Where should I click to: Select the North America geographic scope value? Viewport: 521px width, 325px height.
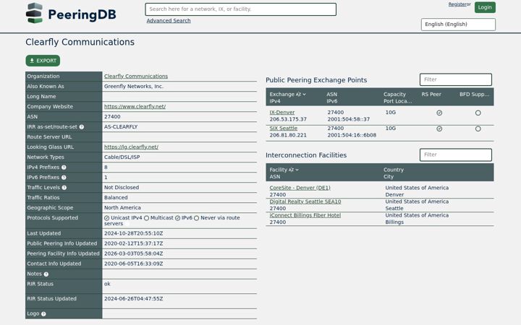(122, 208)
